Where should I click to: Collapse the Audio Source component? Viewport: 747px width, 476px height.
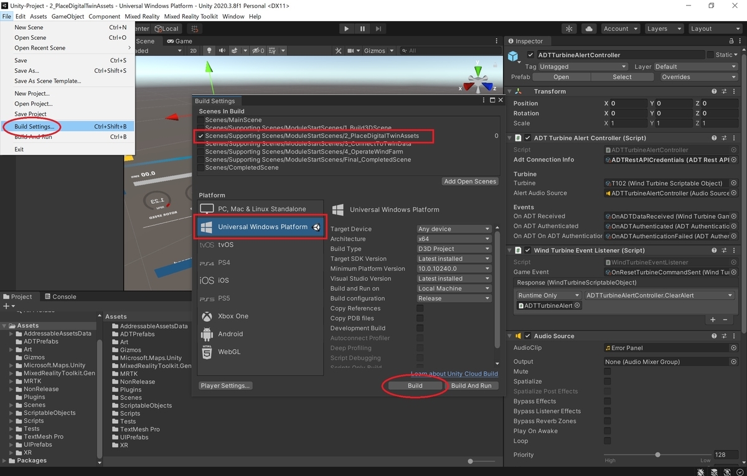510,336
